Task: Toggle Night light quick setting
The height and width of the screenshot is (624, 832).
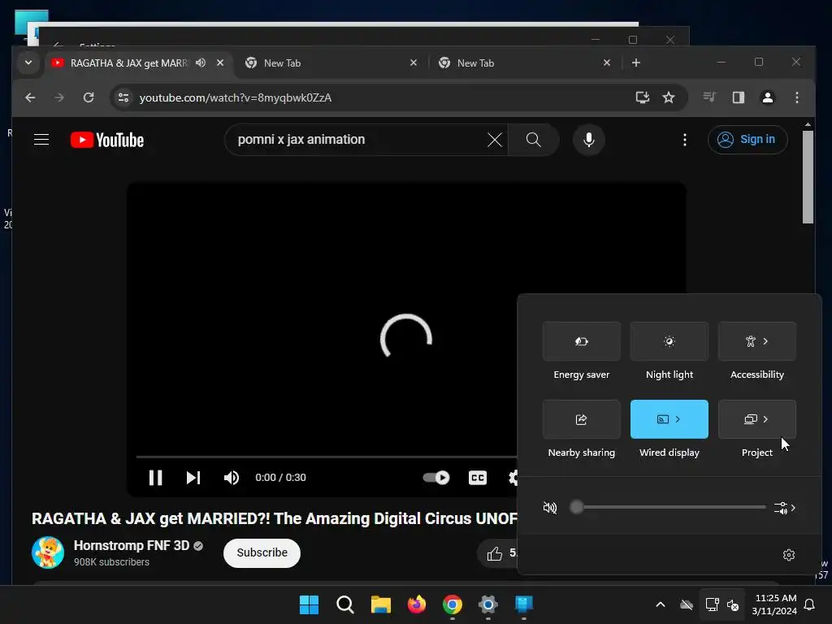Action: click(669, 341)
